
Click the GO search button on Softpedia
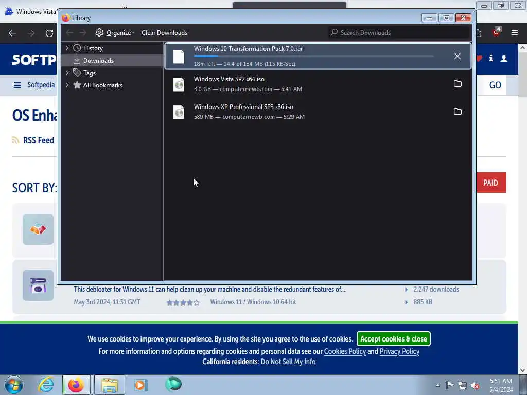click(495, 85)
